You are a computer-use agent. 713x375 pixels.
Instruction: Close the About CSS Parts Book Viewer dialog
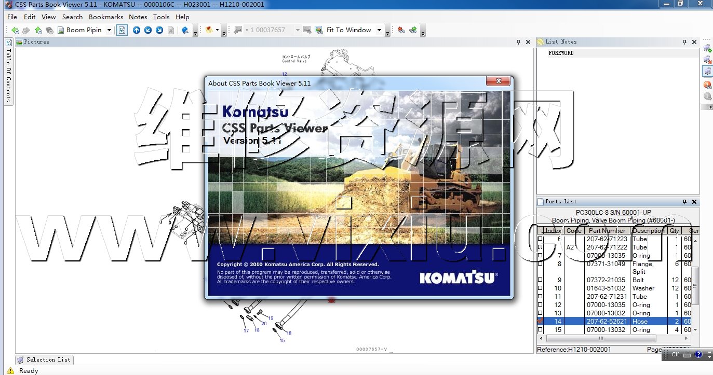coord(499,81)
